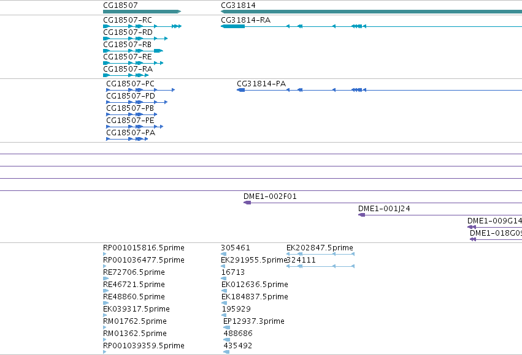Image resolution: width=522 pixels, height=355 pixels.
Task: Open the RP001015816.5prime EST entry
Action: tap(144, 248)
